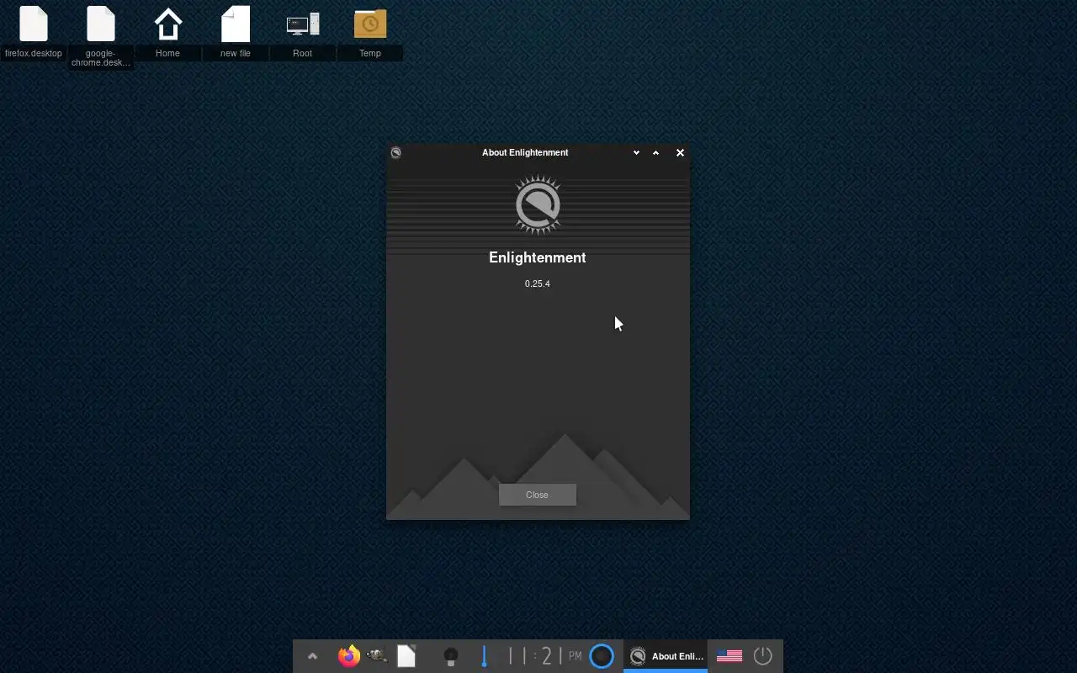Open the firefox.desktop file on desktop
The image size is (1077, 673).
[34, 31]
